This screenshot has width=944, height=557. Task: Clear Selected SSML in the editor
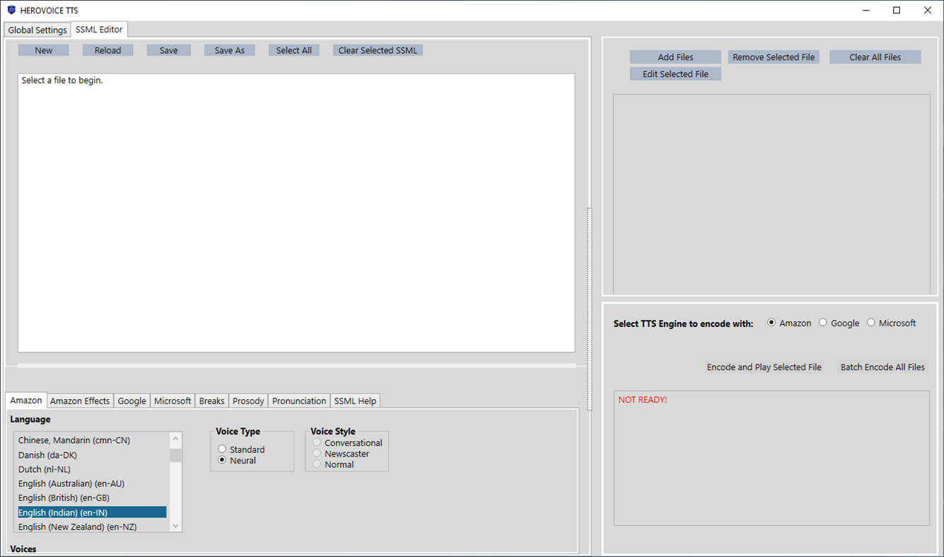[377, 50]
